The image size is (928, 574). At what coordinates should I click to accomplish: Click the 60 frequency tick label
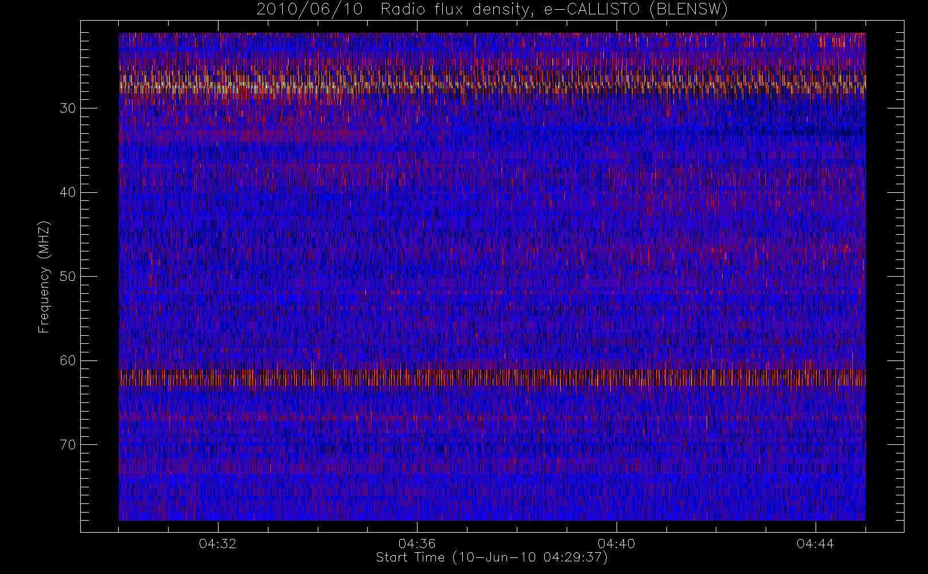(x=68, y=360)
